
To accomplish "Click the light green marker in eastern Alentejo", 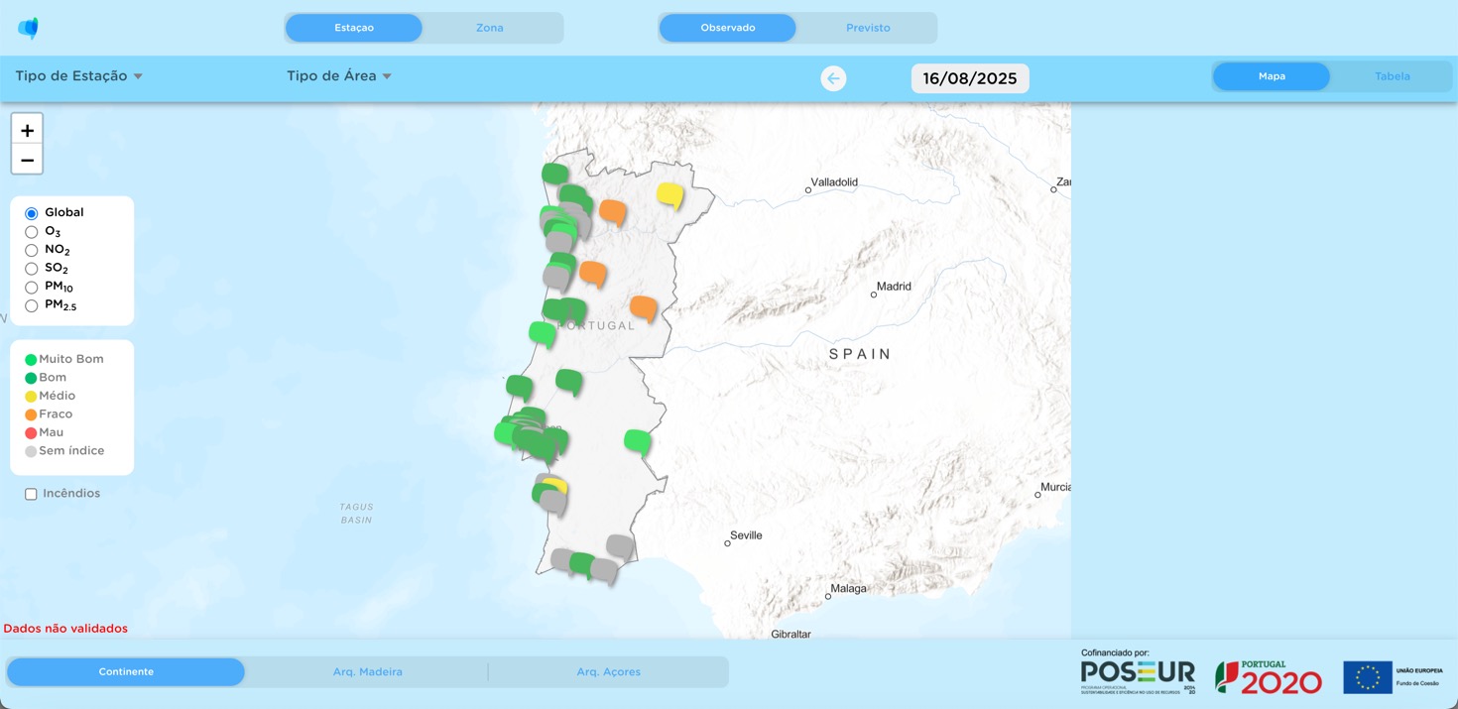I will (x=637, y=440).
